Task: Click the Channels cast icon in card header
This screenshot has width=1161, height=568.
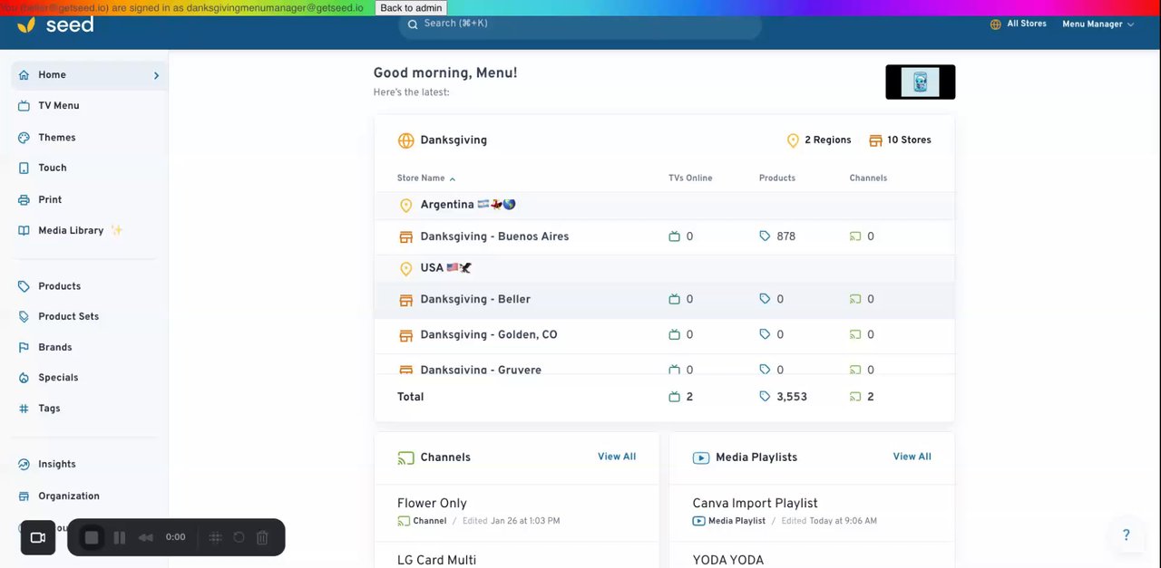Action: pos(405,458)
